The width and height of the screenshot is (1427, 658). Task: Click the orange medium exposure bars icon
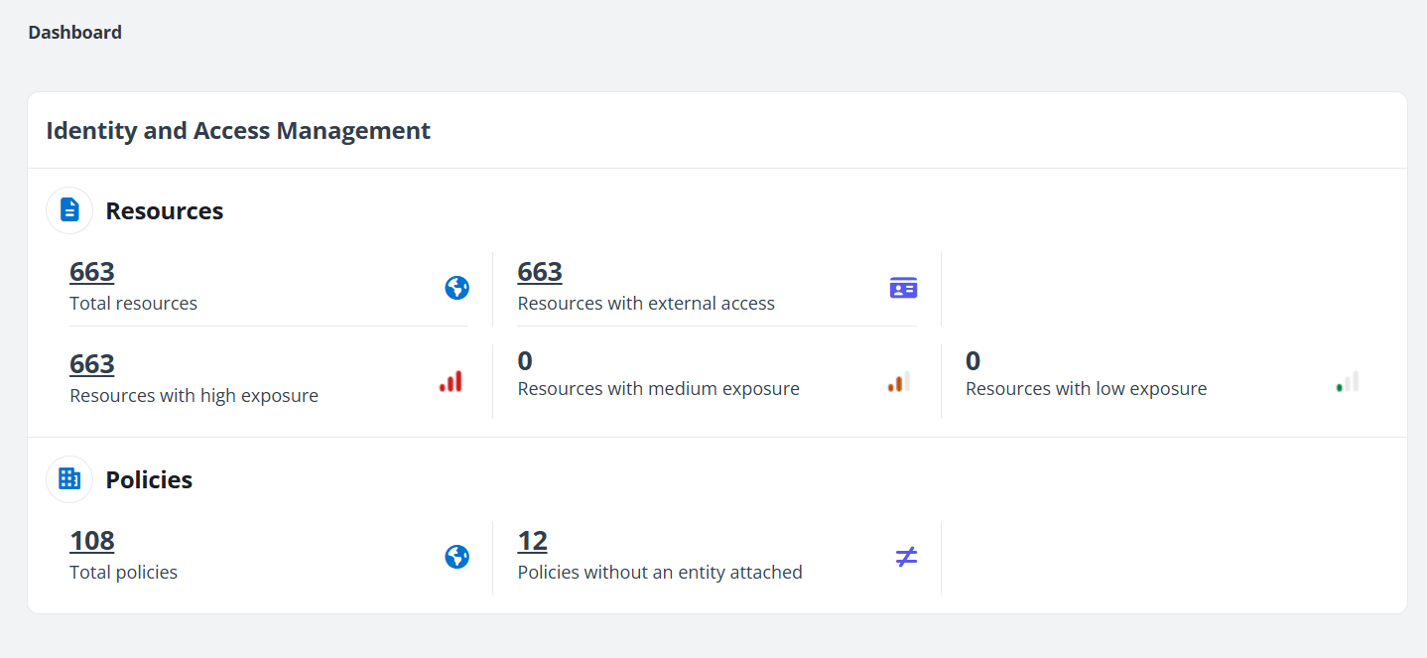(899, 381)
